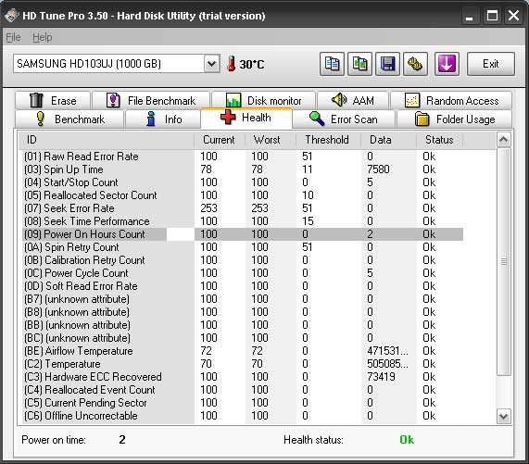Switch to the Error Scan tab
Viewport: 529px width, 464px height.
point(344,119)
